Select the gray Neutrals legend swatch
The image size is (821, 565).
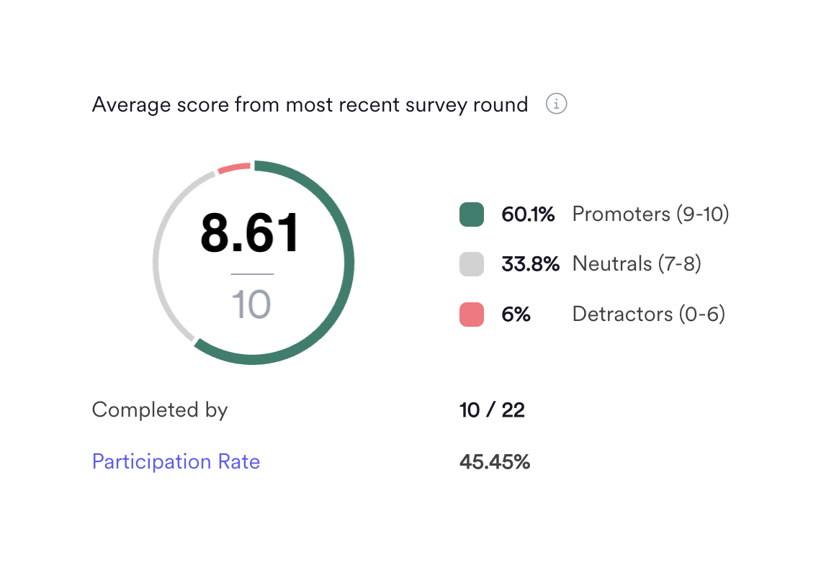click(471, 264)
